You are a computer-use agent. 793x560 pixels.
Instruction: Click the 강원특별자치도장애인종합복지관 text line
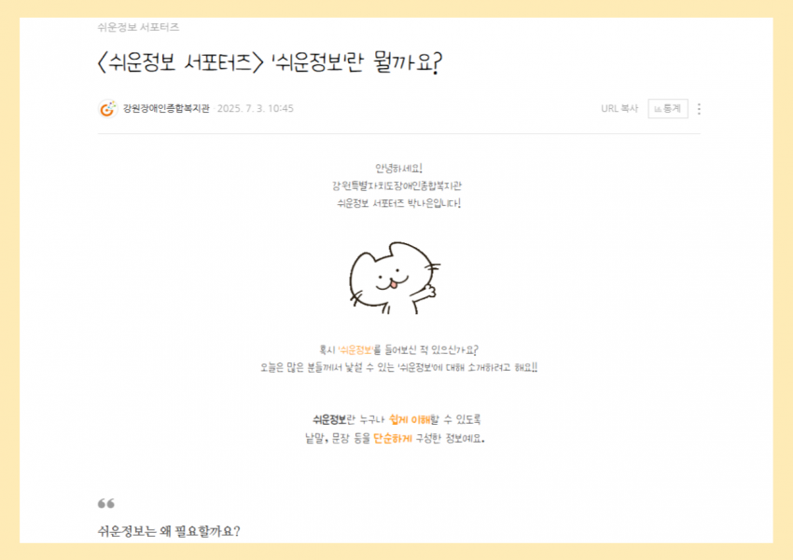pos(397,185)
